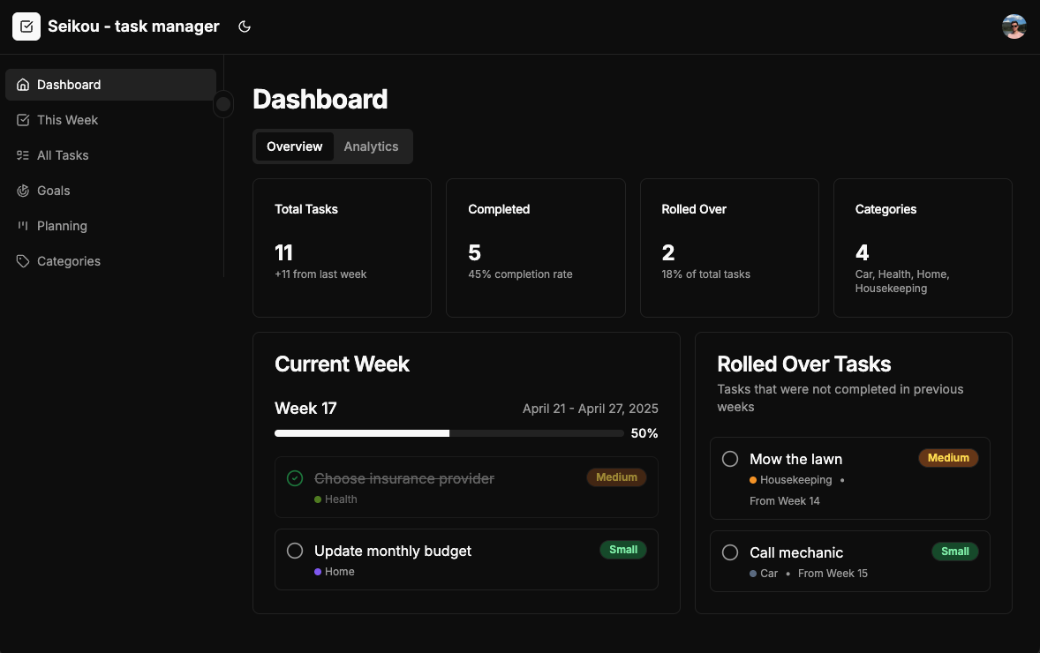Click the Rolled Over Tasks heading

pyautogui.click(x=804, y=364)
